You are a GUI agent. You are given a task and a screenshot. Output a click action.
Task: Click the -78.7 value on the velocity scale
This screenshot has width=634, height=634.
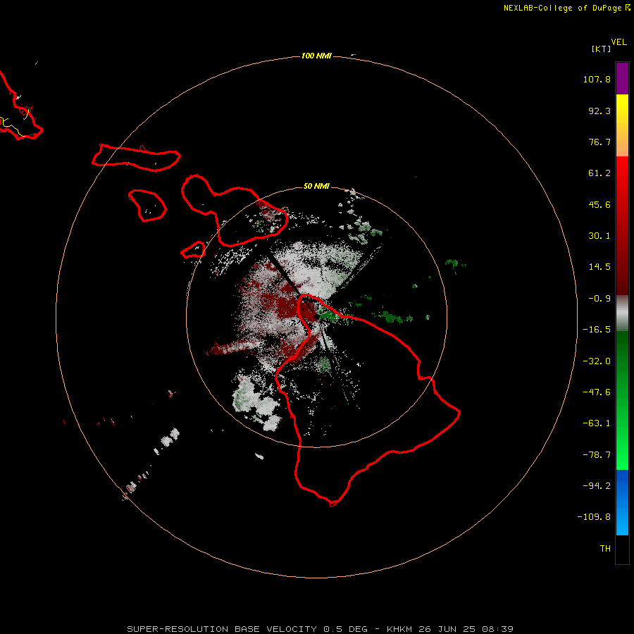597,455
